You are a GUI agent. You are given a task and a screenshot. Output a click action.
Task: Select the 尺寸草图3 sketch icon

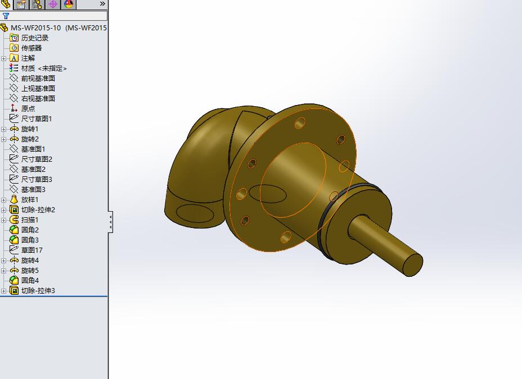[x=14, y=179]
